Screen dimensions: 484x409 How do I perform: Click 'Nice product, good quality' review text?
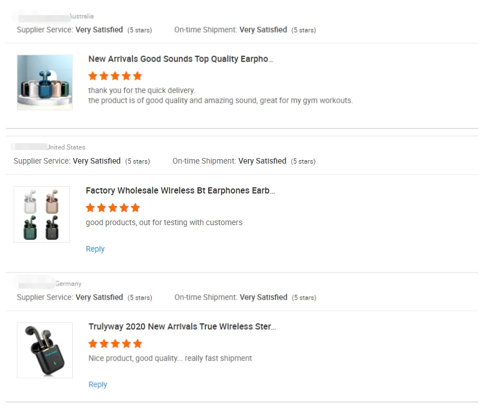coord(170,358)
